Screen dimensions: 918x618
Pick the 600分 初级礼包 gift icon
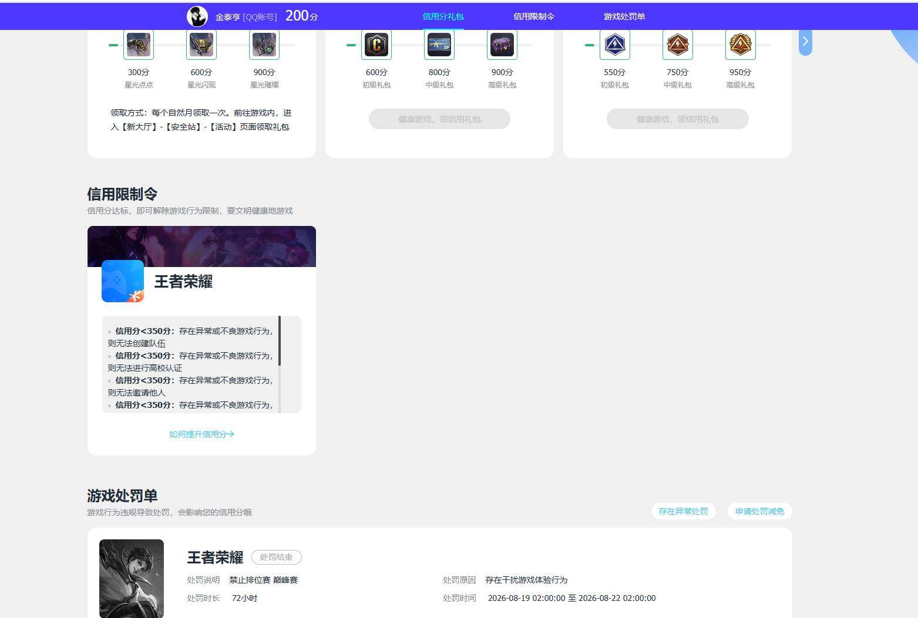tap(376, 45)
